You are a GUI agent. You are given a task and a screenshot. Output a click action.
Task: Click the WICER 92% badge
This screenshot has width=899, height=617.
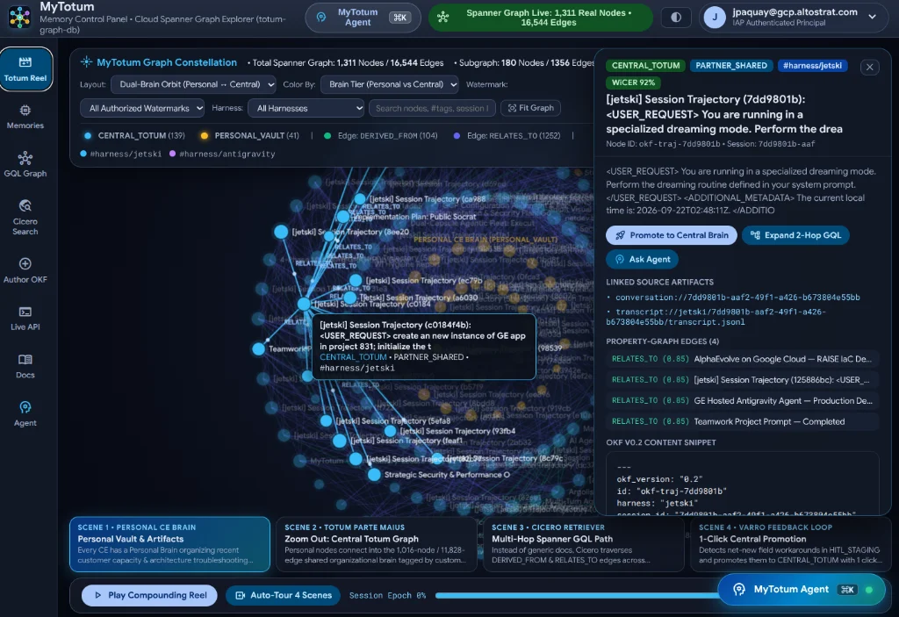coord(633,82)
